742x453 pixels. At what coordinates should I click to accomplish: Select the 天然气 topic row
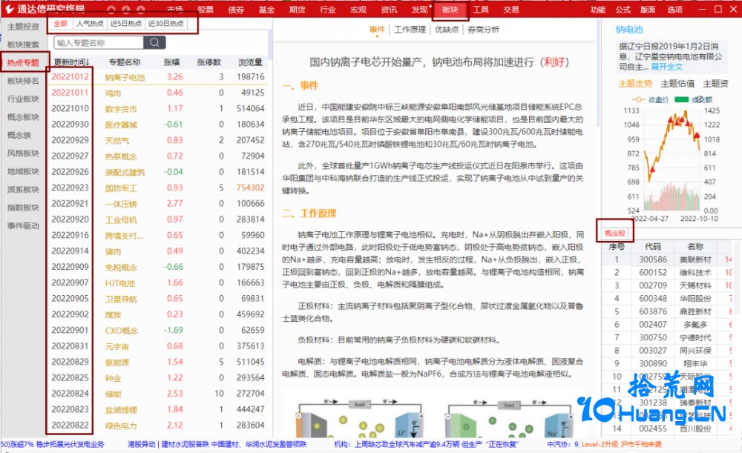[157, 140]
